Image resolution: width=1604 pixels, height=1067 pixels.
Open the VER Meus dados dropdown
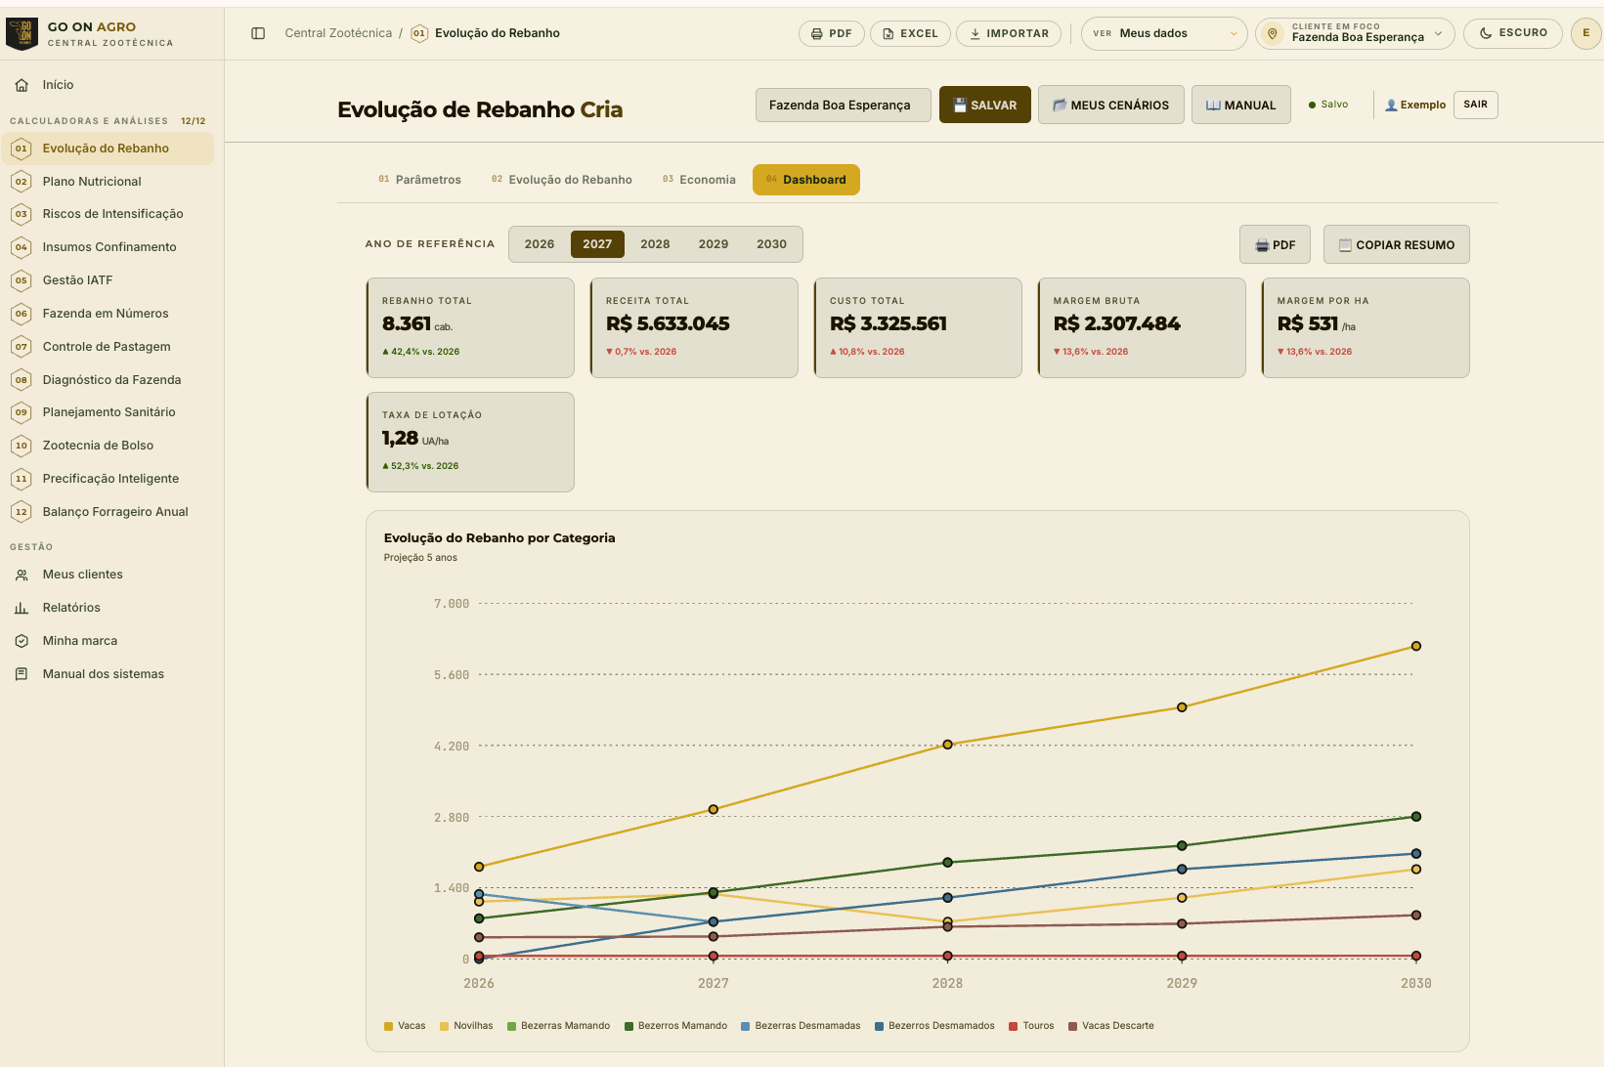pyautogui.click(x=1164, y=33)
